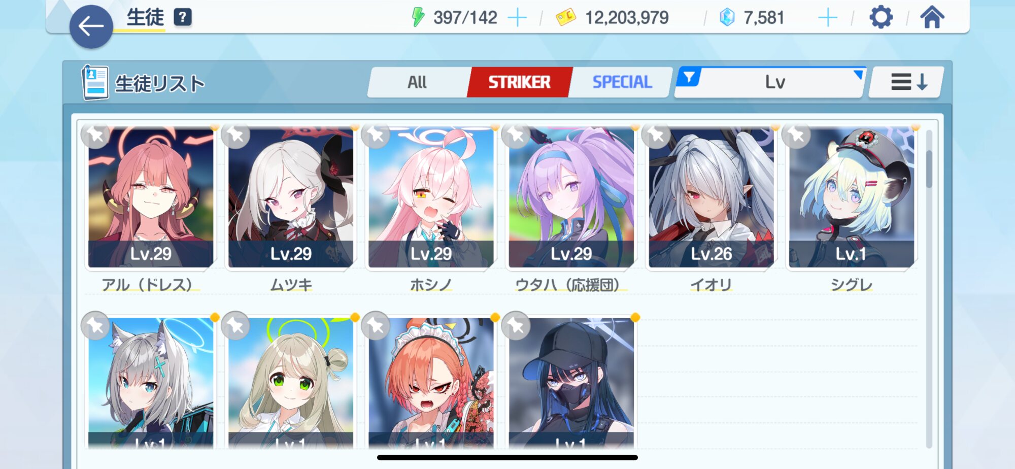
Task: Go to lobby via home icon
Action: point(932,17)
